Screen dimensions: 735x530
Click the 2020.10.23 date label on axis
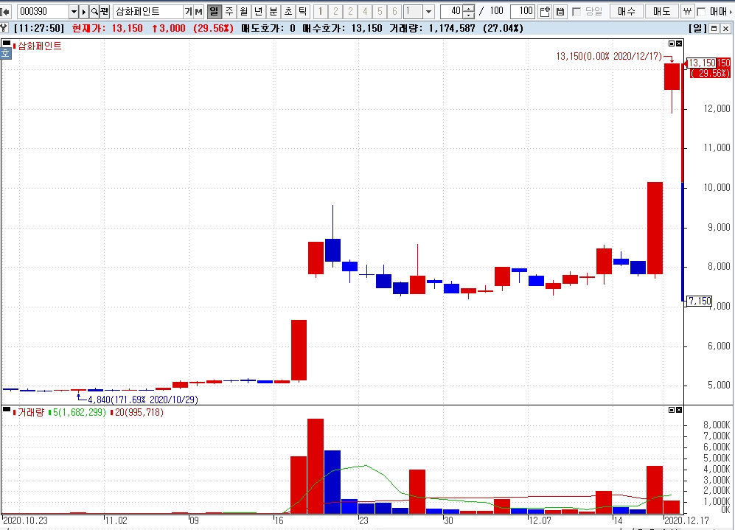(x=25, y=520)
